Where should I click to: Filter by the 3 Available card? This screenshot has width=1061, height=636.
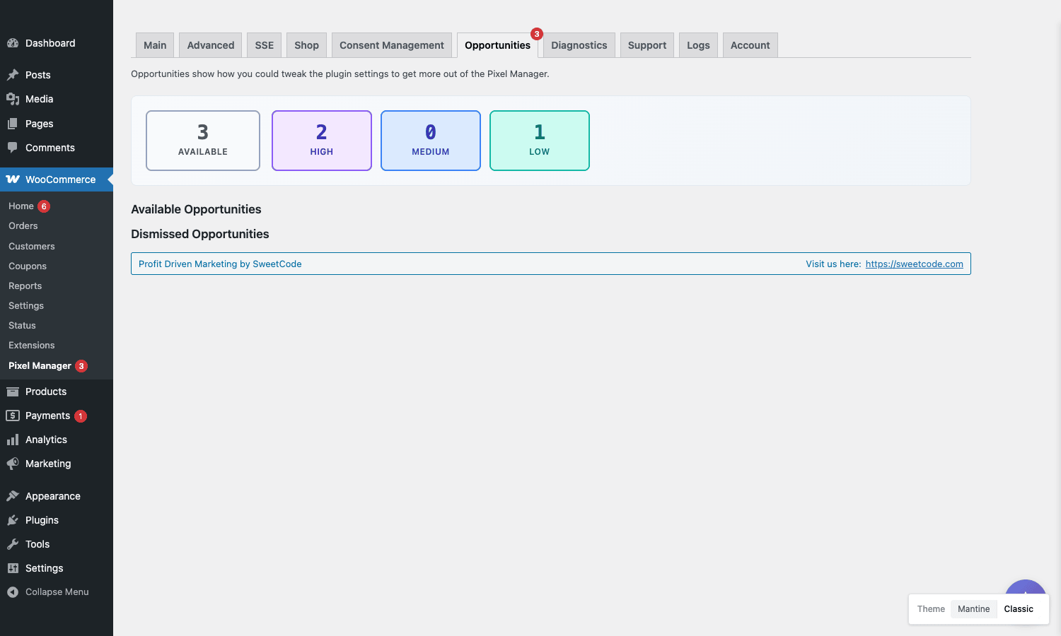203,141
